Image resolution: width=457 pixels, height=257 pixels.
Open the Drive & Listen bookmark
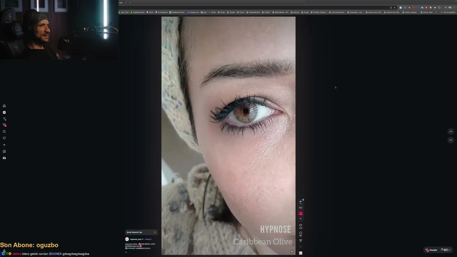pos(427,12)
